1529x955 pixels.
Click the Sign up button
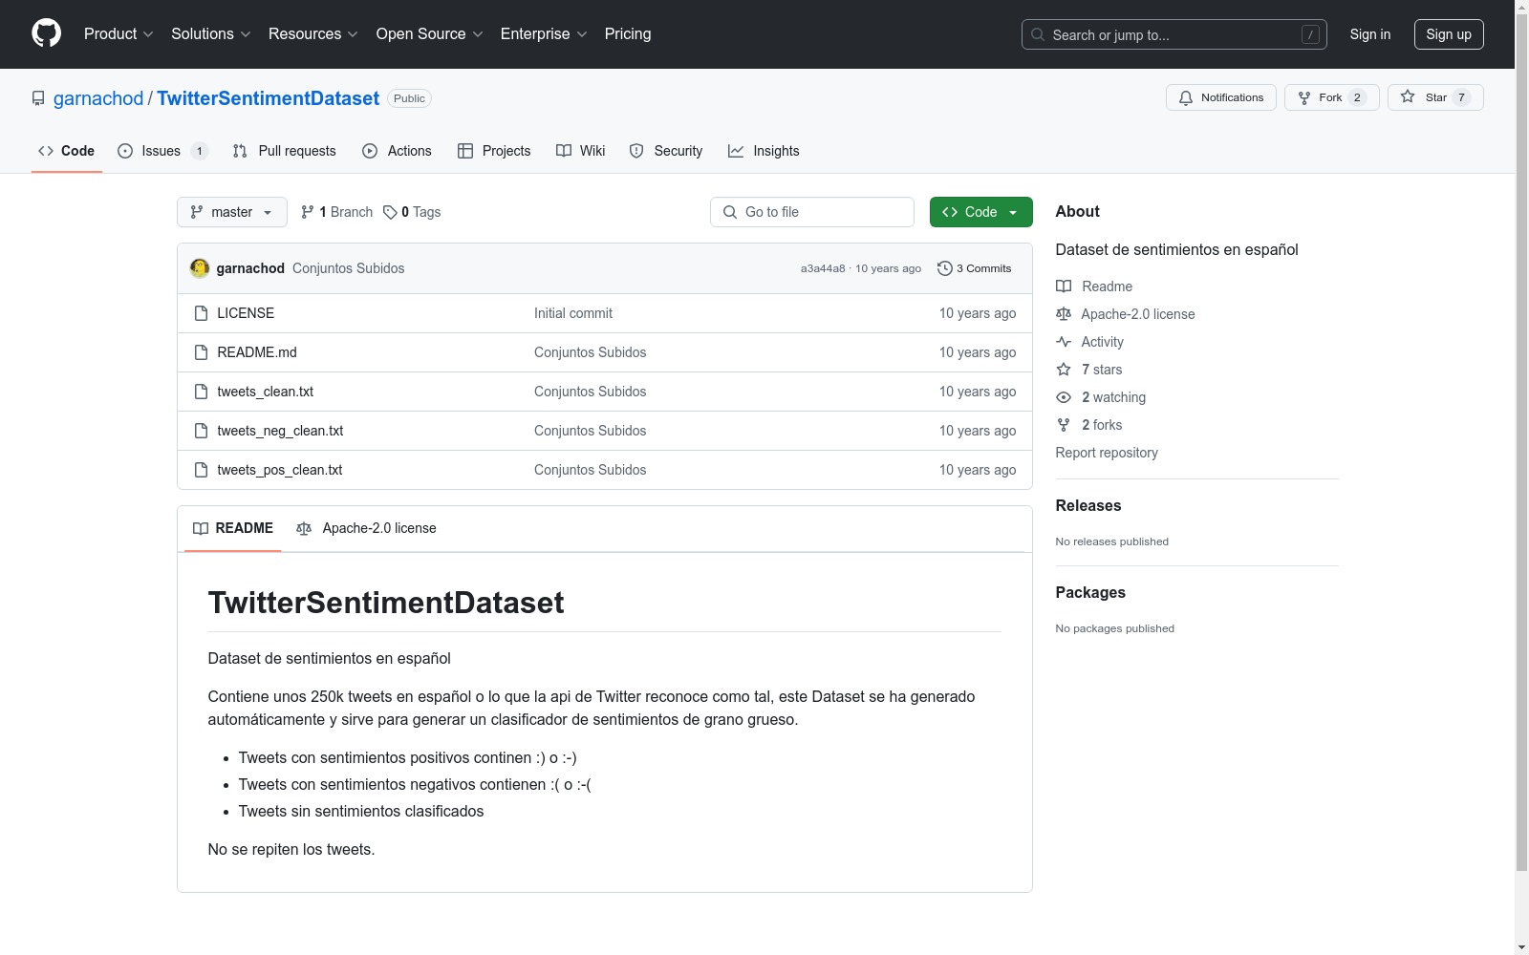(x=1449, y=34)
